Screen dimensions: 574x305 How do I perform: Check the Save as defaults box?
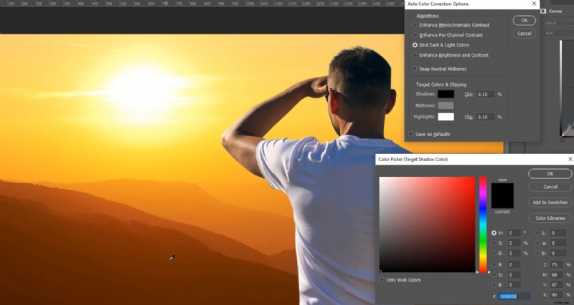coord(410,134)
